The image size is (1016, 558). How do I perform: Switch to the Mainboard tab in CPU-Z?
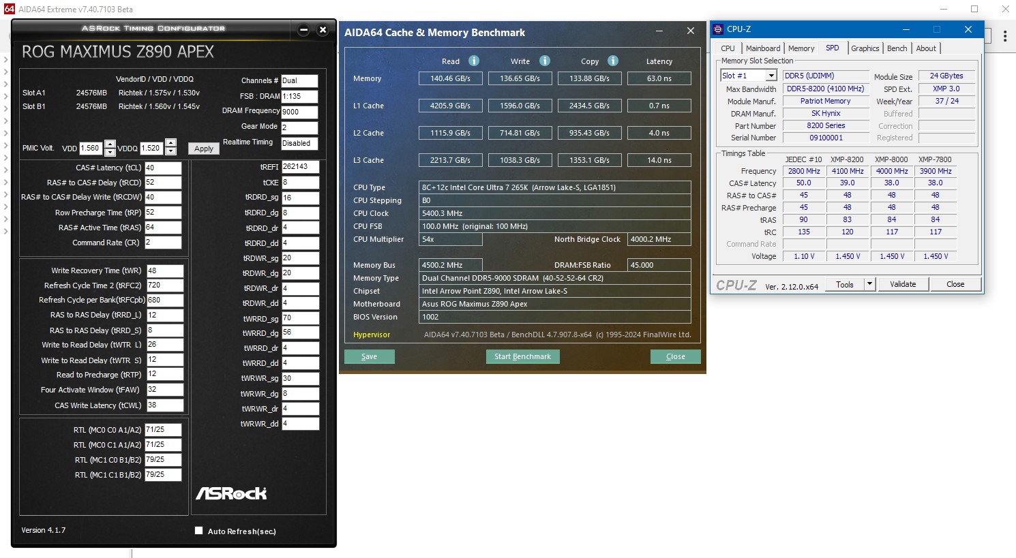pyautogui.click(x=763, y=48)
